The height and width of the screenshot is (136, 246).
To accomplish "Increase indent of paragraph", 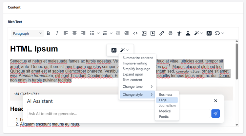I will point(127,33).
